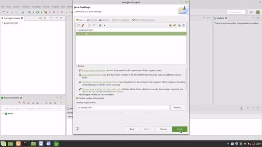262x147 pixels.
Task: Enable Allow output folders for source folders
Action: [77, 94]
